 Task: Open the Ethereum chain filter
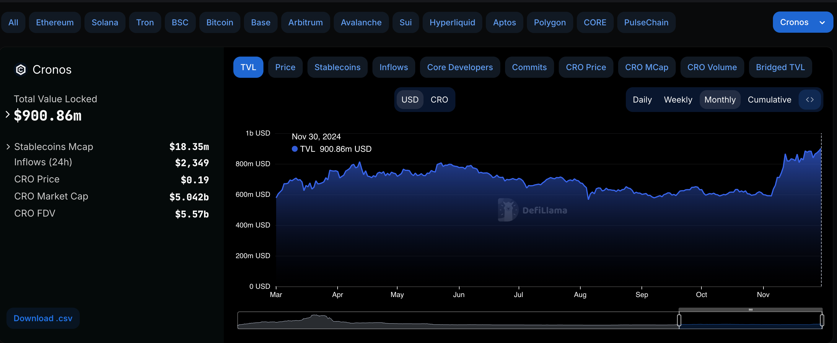point(55,22)
